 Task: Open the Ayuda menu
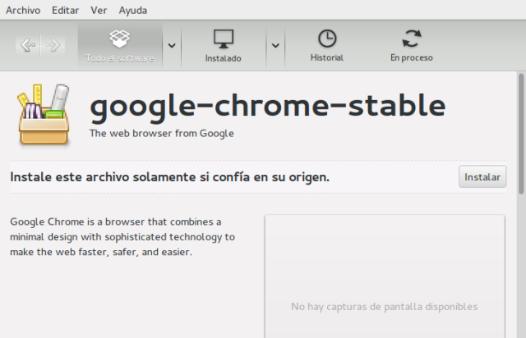click(x=133, y=11)
